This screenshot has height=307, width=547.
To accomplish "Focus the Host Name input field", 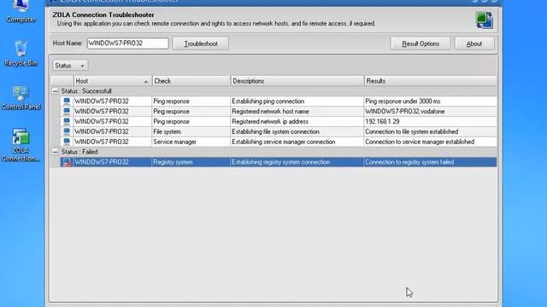I will click(x=127, y=43).
